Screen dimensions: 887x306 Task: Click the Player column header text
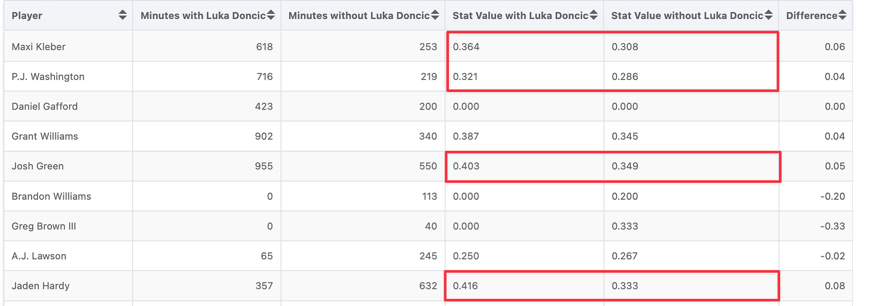(27, 16)
